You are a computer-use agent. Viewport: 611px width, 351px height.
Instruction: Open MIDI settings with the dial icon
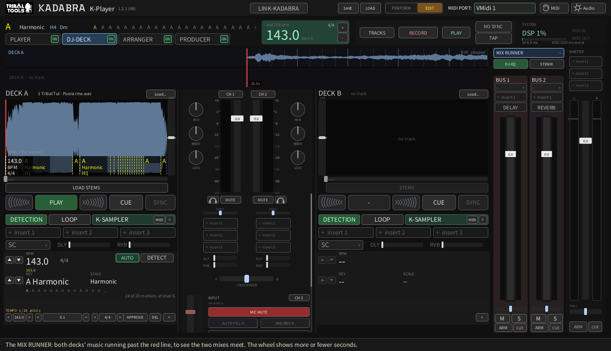(x=554, y=8)
